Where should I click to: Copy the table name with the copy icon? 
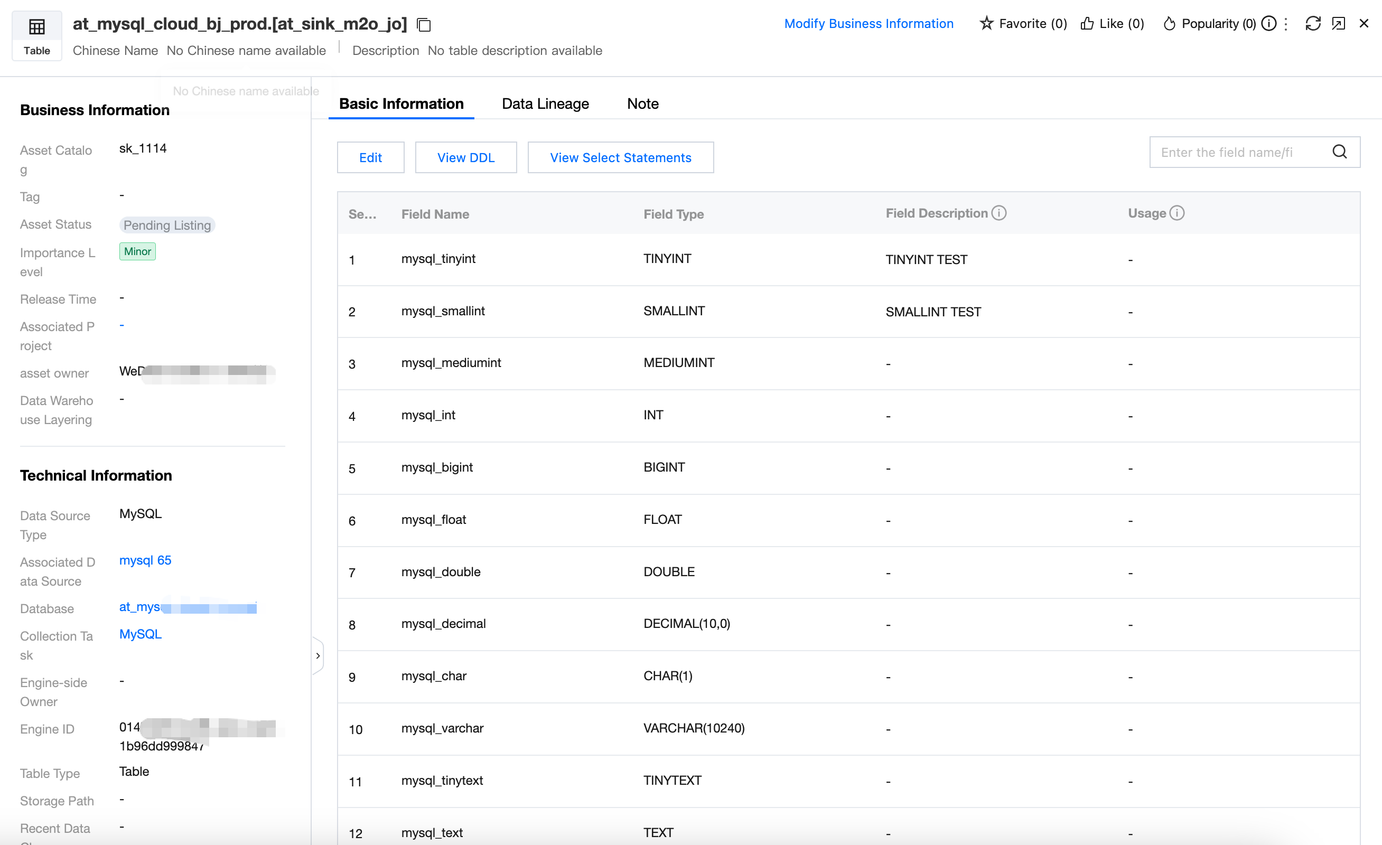(424, 25)
